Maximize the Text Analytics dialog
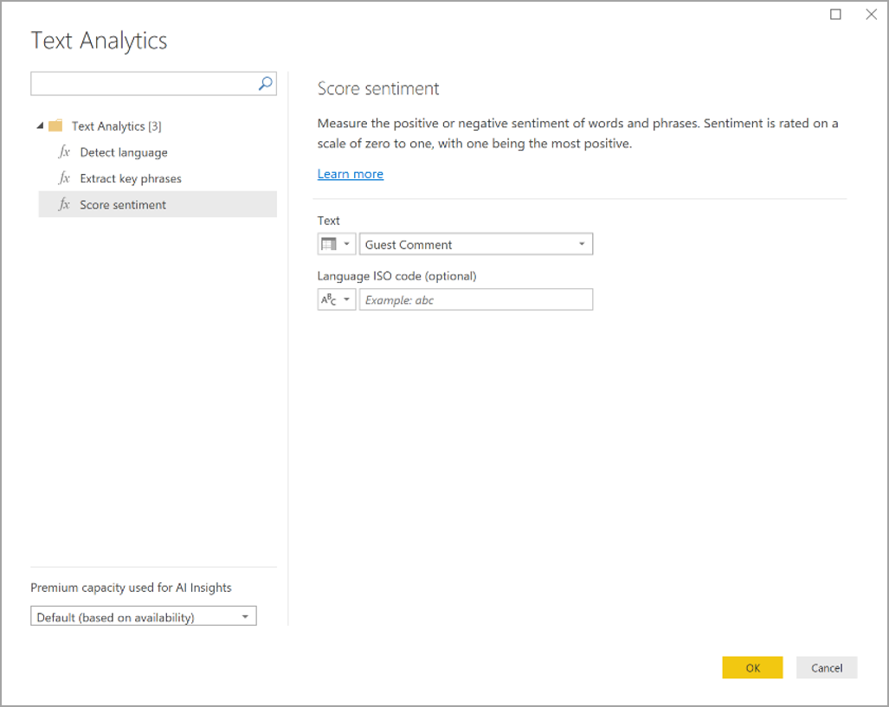The height and width of the screenshot is (707, 889). pyautogui.click(x=835, y=14)
